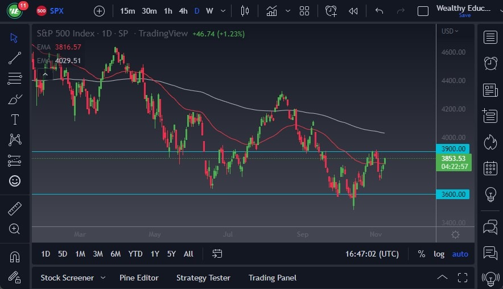Select the cursor arrow tool
This screenshot has height=289, width=503.
click(x=14, y=38)
